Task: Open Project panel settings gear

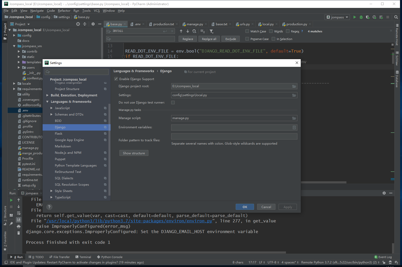Action: pyautogui.click(x=93, y=24)
